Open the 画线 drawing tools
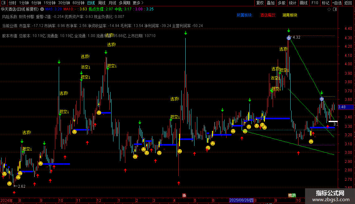This screenshot has width=355, height=204. pos(303,3)
